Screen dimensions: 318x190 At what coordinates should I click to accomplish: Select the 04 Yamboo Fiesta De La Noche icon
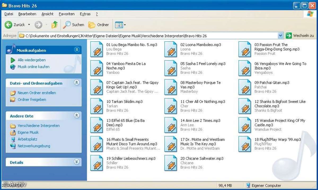(x=97, y=68)
